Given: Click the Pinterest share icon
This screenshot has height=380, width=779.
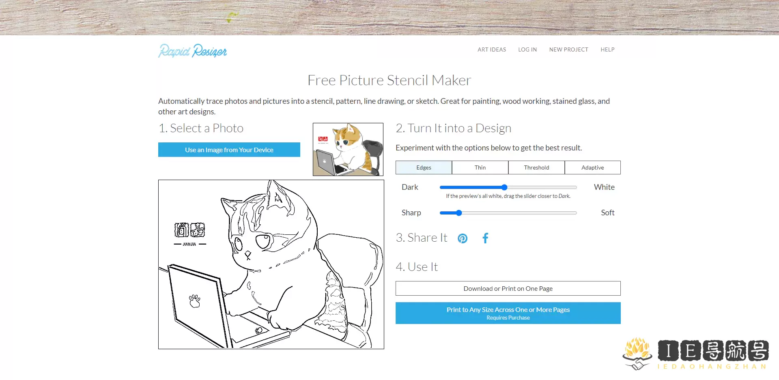Looking at the screenshot, I should 463,238.
